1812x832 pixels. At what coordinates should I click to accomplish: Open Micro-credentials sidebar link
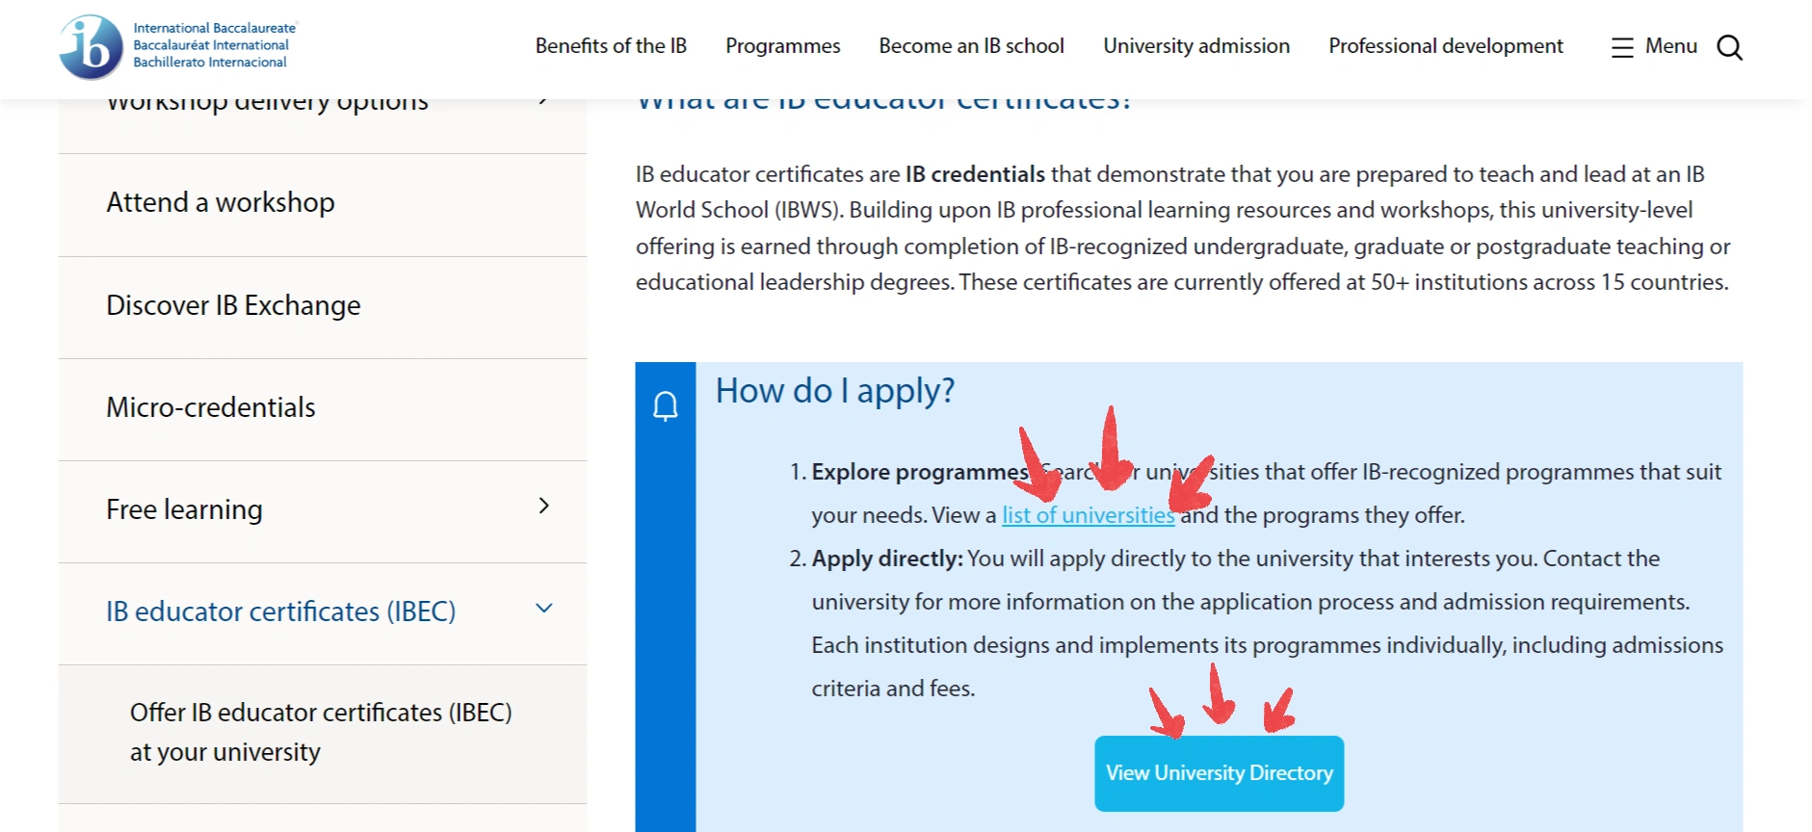[211, 407]
